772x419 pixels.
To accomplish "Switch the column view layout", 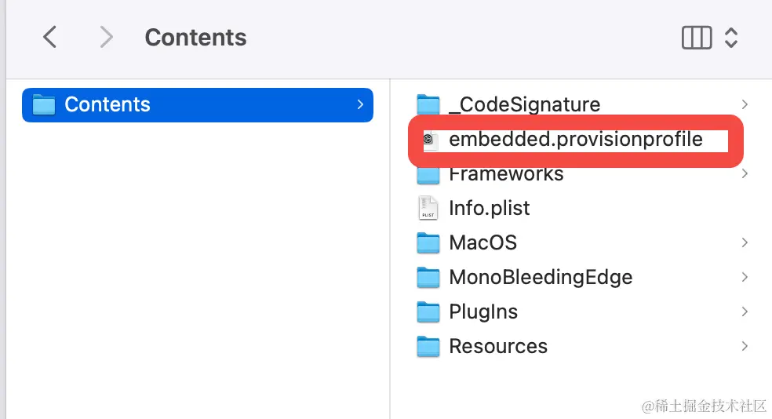I will pos(697,38).
